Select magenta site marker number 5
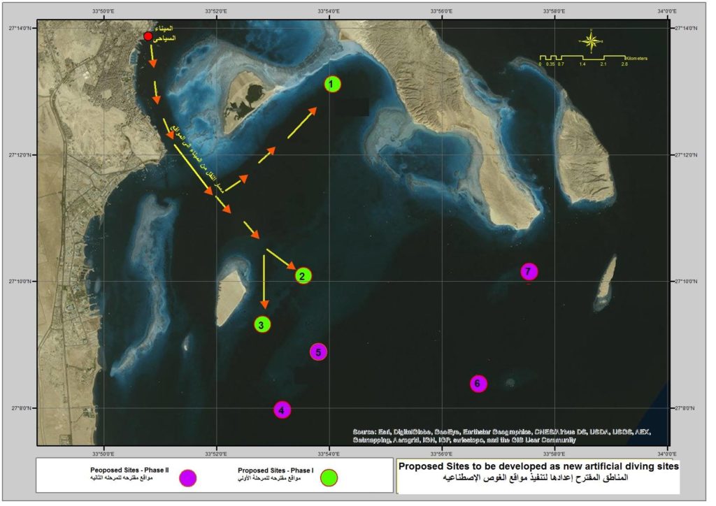 pos(318,352)
